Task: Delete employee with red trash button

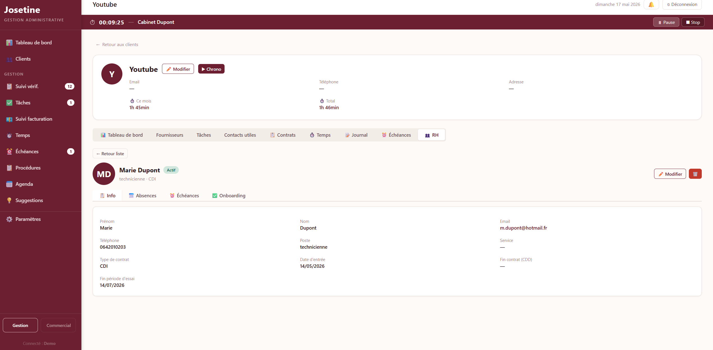Action: 695,174
